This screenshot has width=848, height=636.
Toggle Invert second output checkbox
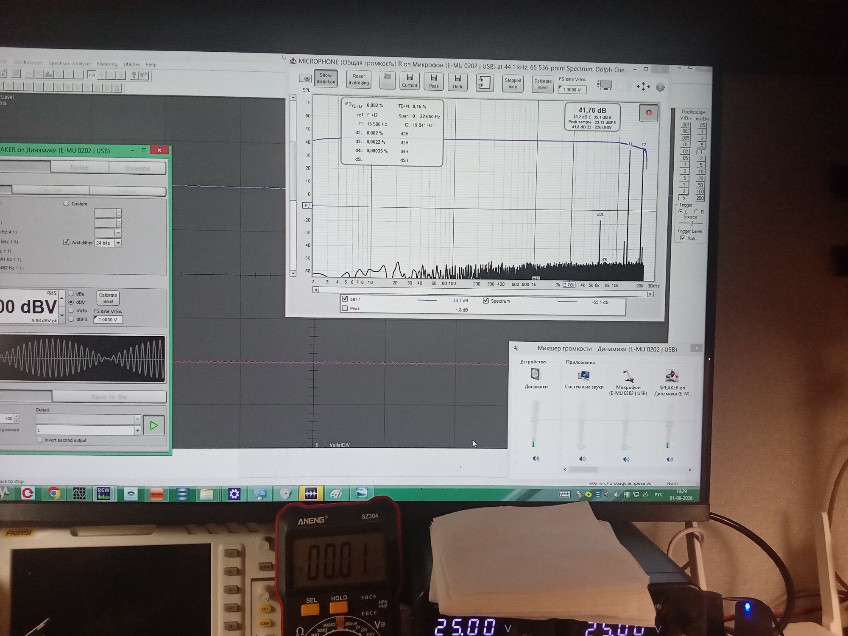pos(40,440)
